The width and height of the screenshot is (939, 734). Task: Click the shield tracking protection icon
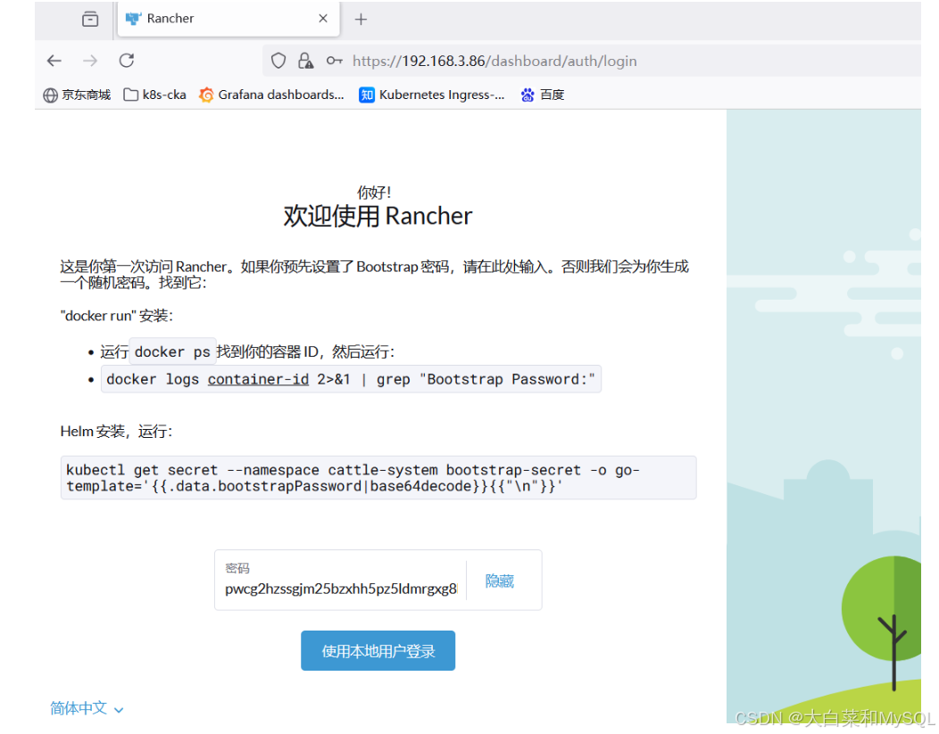[278, 61]
